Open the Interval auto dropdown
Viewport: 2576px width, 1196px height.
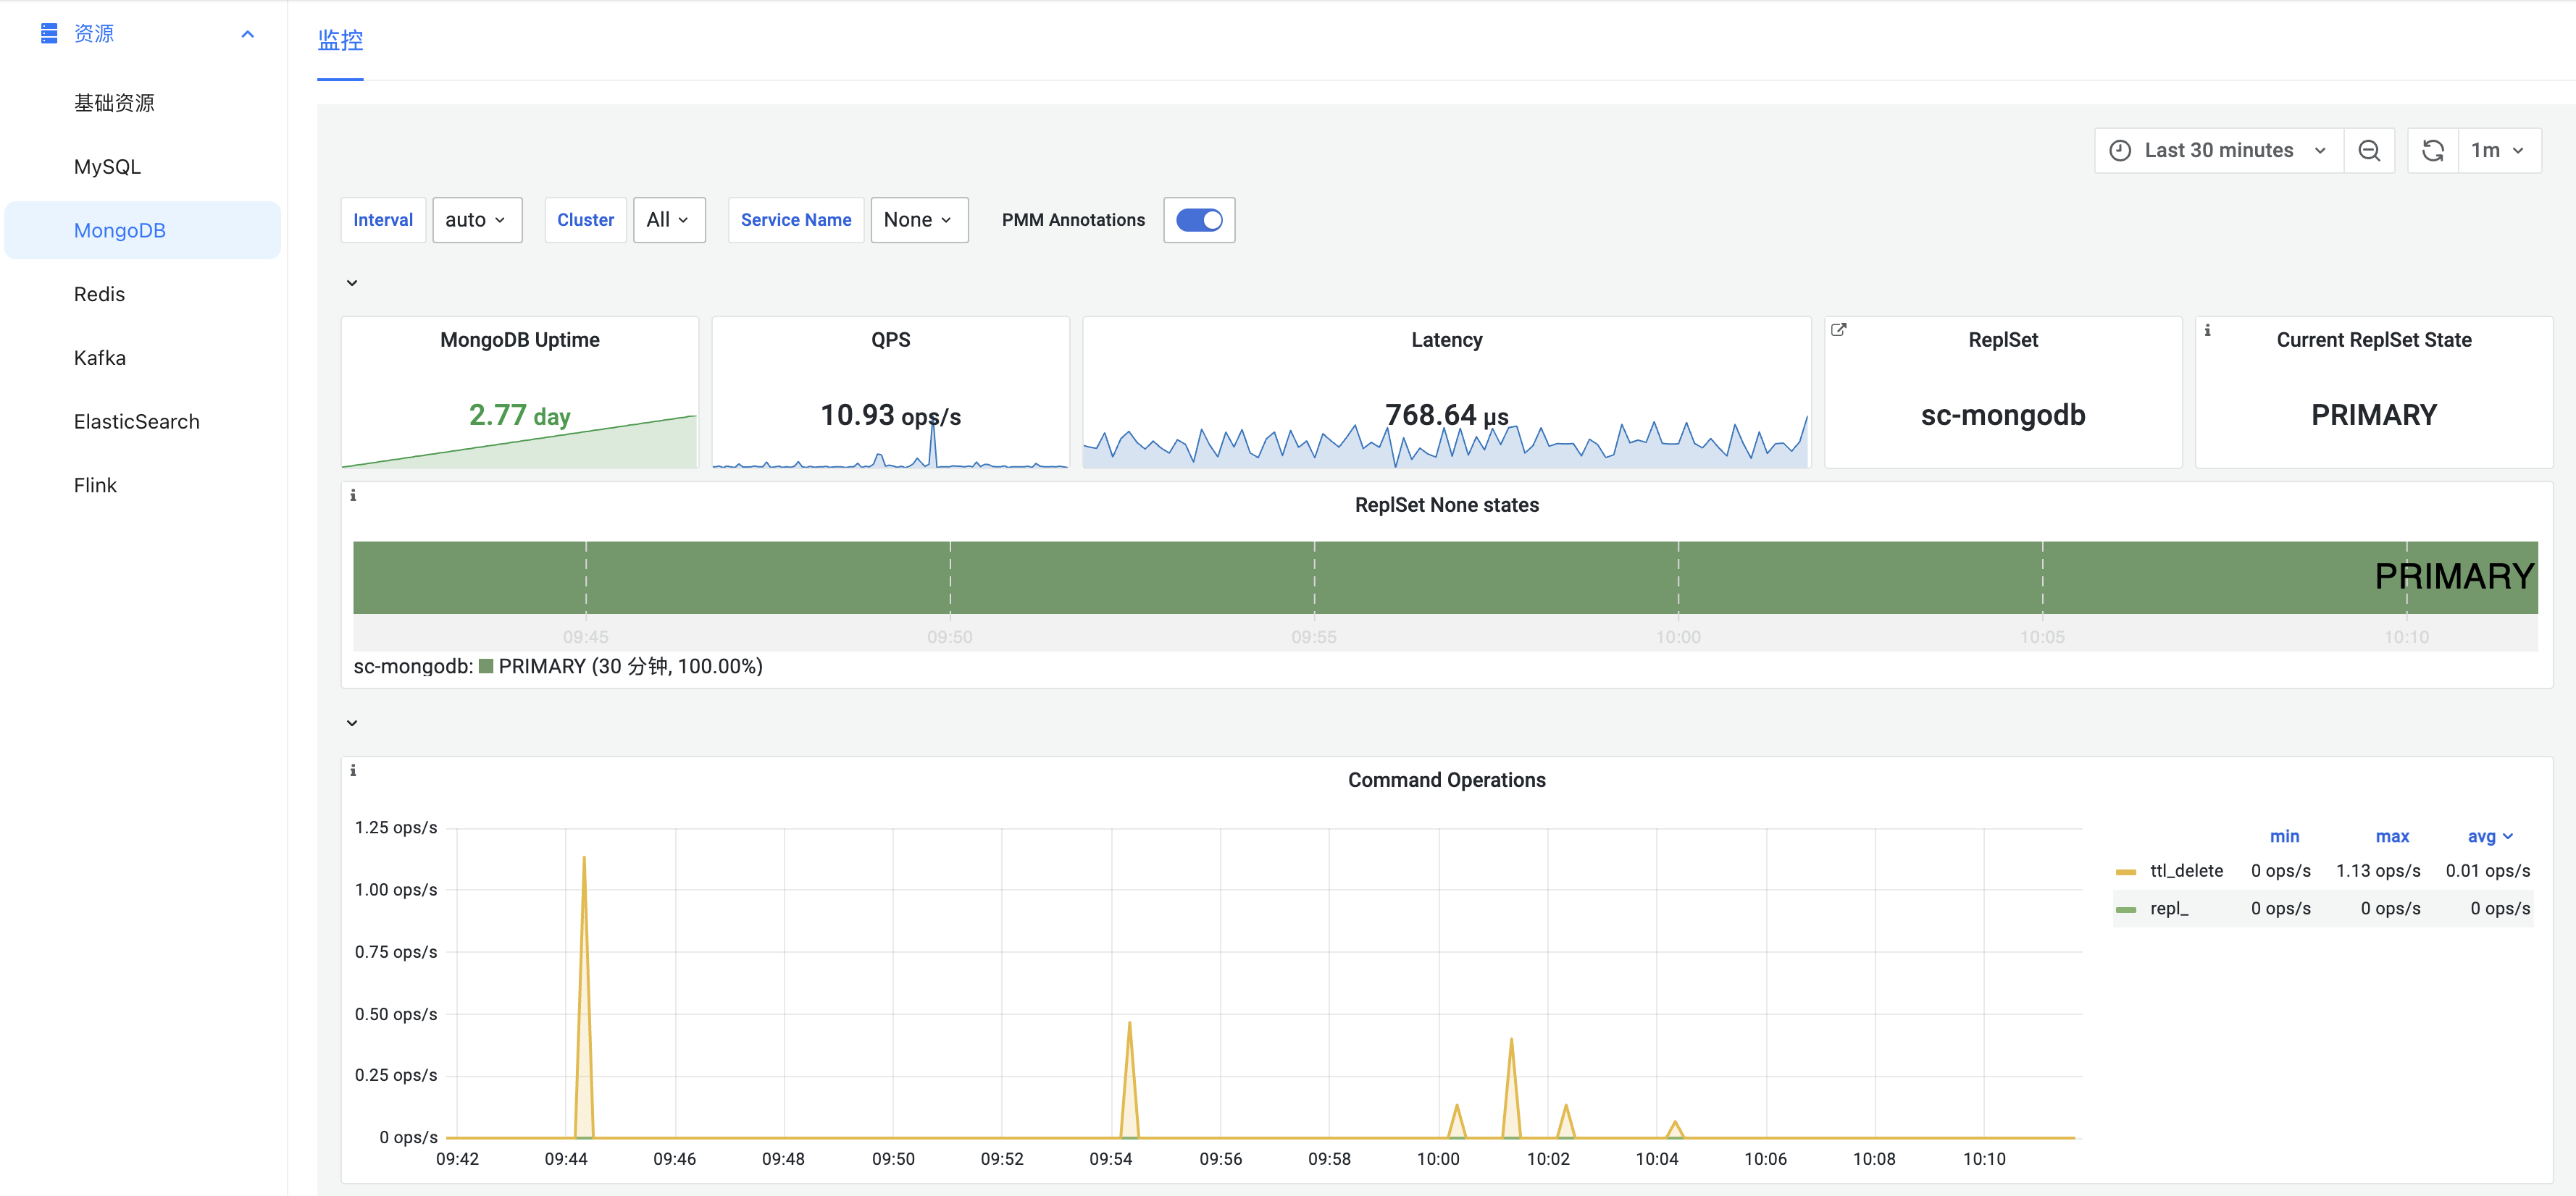pyautogui.click(x=477, y=220)
